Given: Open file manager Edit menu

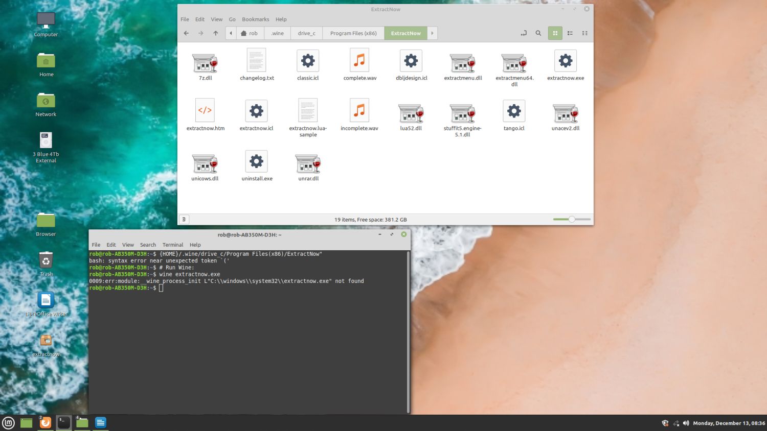Looking at the screenshot, I should point(200,19).
